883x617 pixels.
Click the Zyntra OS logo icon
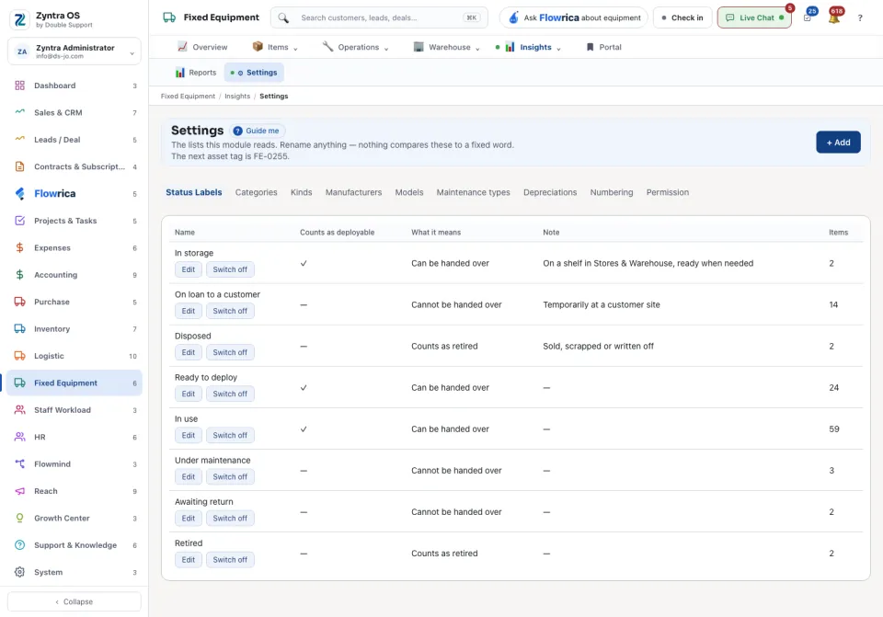[19, 19]
